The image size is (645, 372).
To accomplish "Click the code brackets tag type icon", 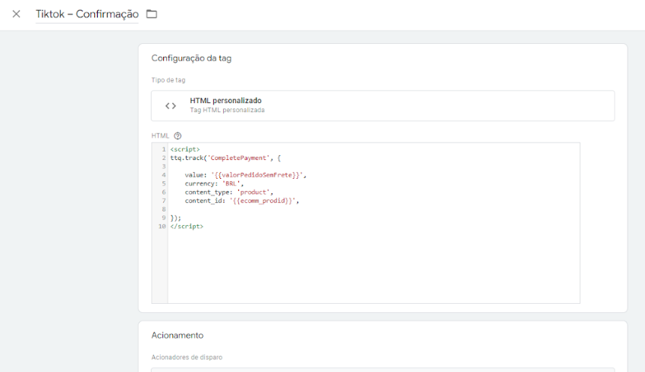I will click(171, 106).
